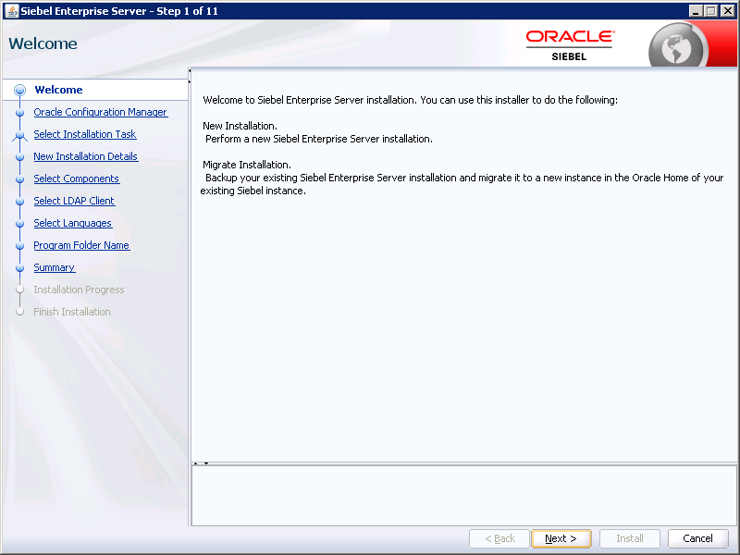
Task: Click bullet icon beside New Installation Details
Action: [x=19, y=156]
